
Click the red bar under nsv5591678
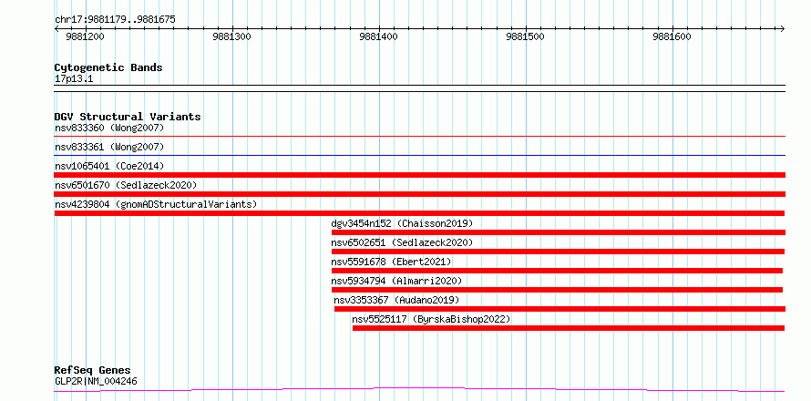[557, 271]
